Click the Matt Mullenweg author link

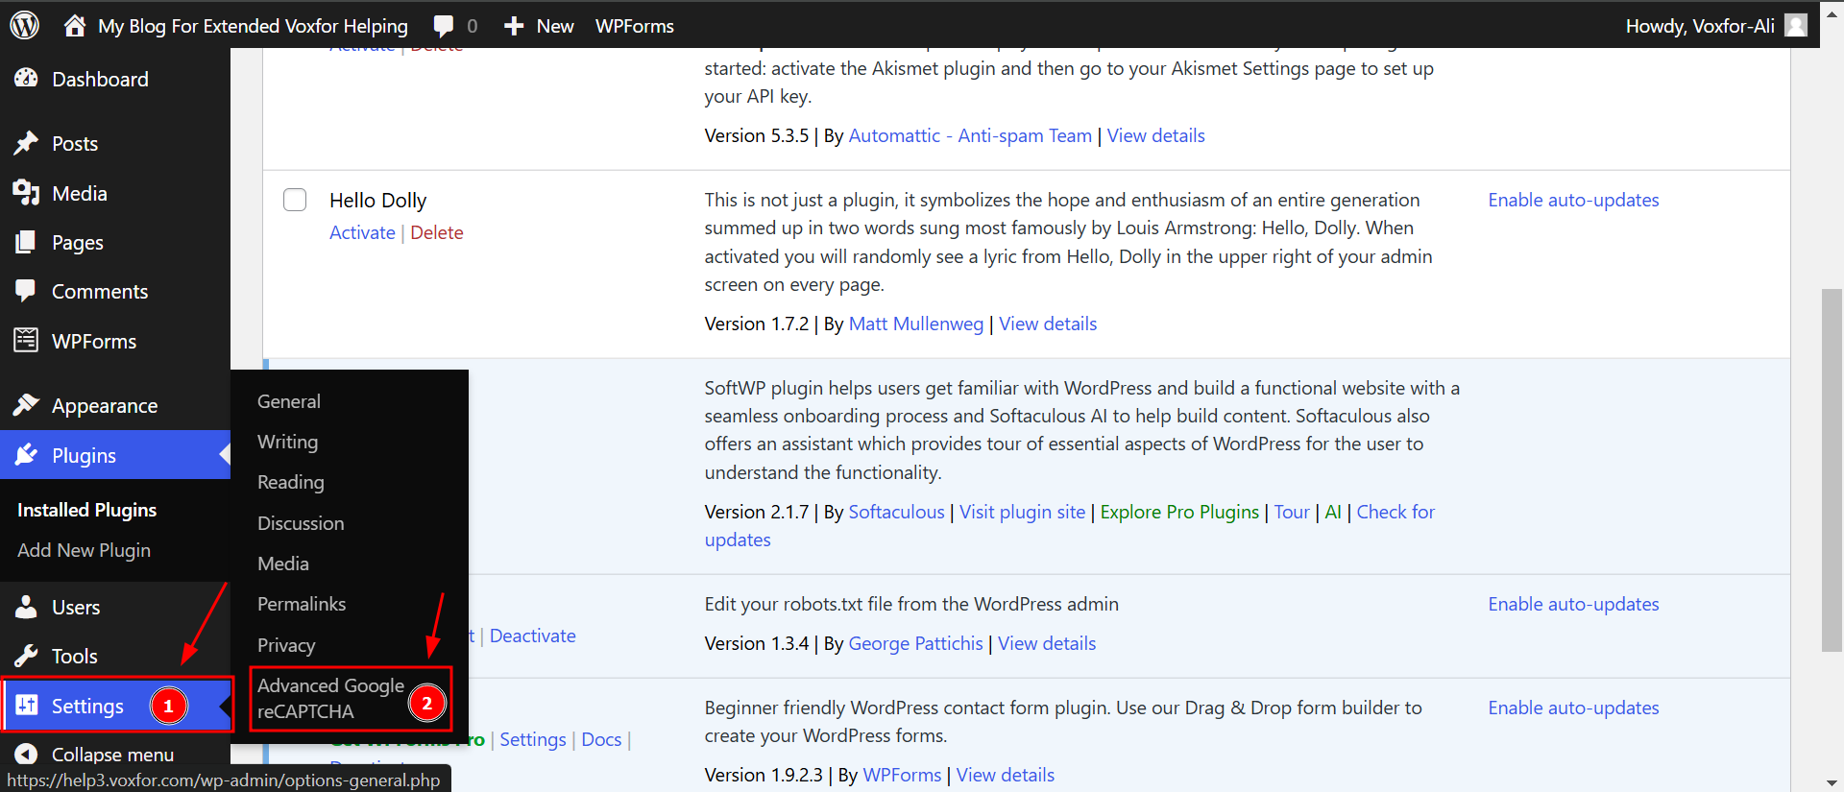[915, 324]
